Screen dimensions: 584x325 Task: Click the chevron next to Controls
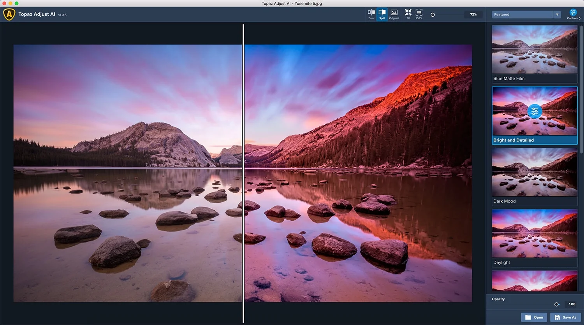pos(580,18)
